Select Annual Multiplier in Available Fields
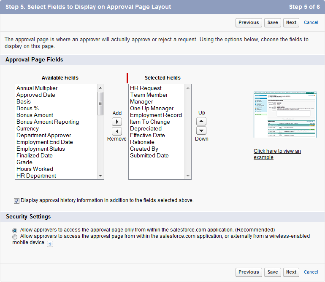Screen dimensions: 325x282 pos(37,88)
